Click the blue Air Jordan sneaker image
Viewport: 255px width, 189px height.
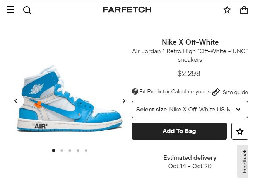70,99
